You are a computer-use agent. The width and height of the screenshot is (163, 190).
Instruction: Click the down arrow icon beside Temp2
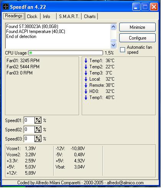coord(86,67)
